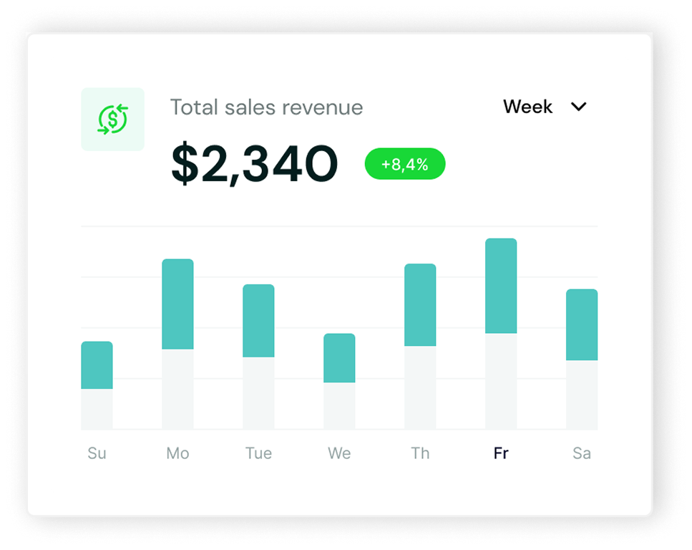Pick the We axis label
This screenshot has height=550, width=692.
(x=339, y=453)
